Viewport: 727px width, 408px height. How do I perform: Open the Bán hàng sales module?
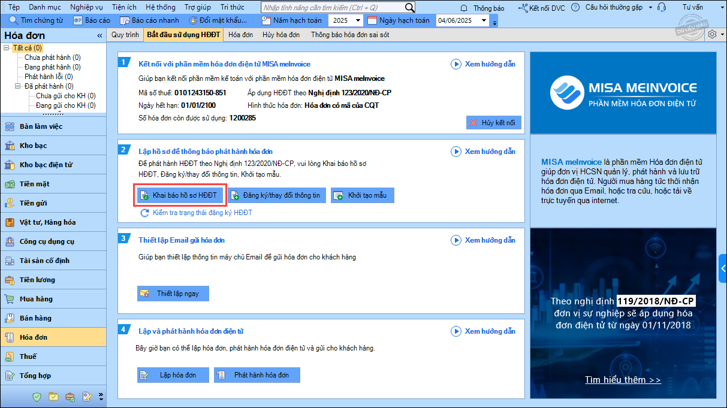coord(53,318)
